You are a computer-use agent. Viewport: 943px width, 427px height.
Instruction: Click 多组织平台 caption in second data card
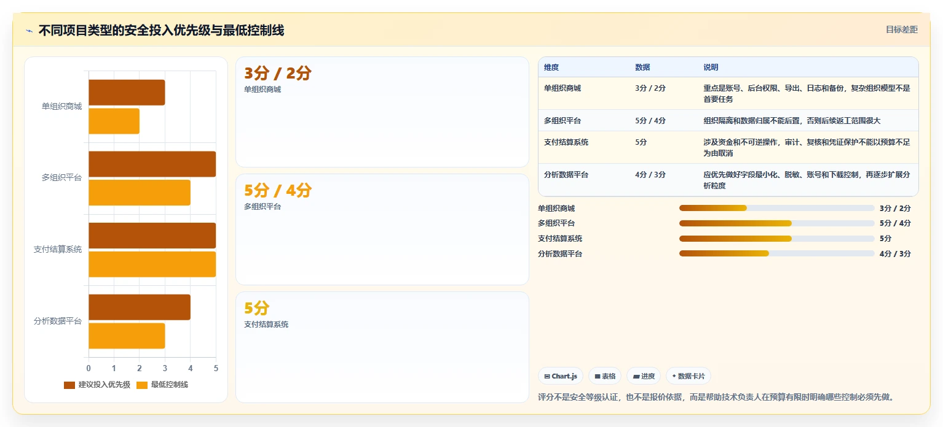262,207
